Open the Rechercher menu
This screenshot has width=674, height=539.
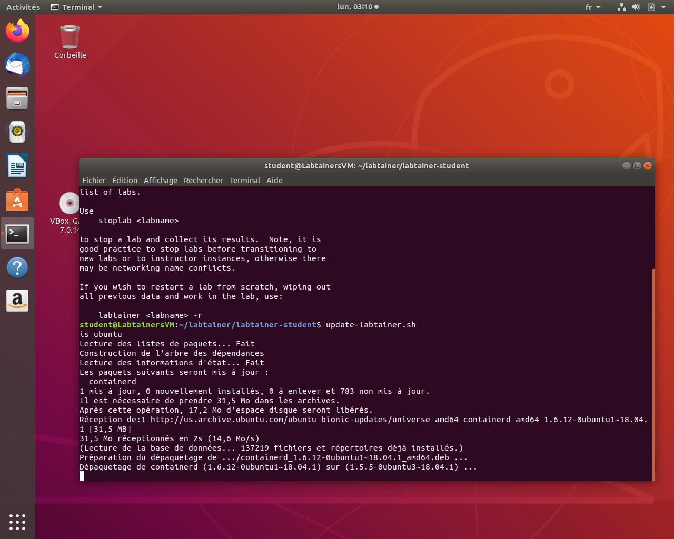click(x=203, y=181)
